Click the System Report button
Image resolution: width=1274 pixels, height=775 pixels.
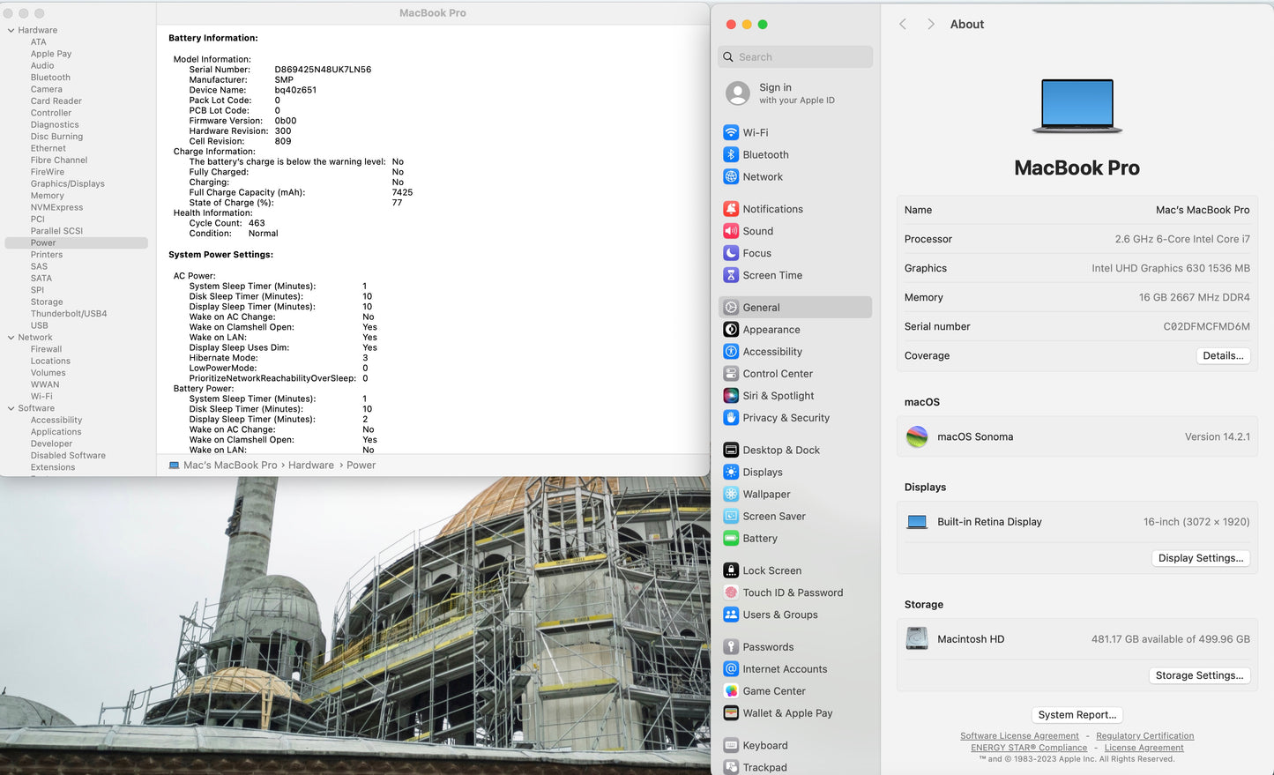(1077, 715)
